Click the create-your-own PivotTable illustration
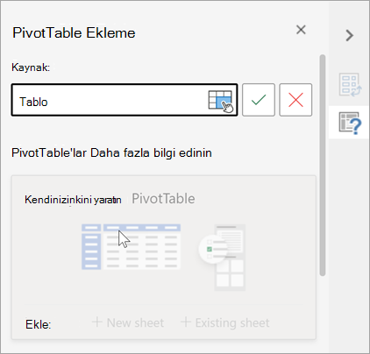Screen dimensions: 370x354 click(163, 257)
